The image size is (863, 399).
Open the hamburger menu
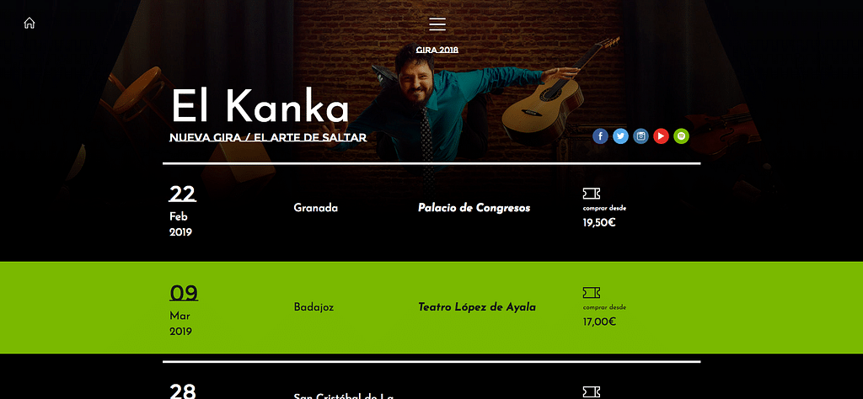[x=437, y=24]
